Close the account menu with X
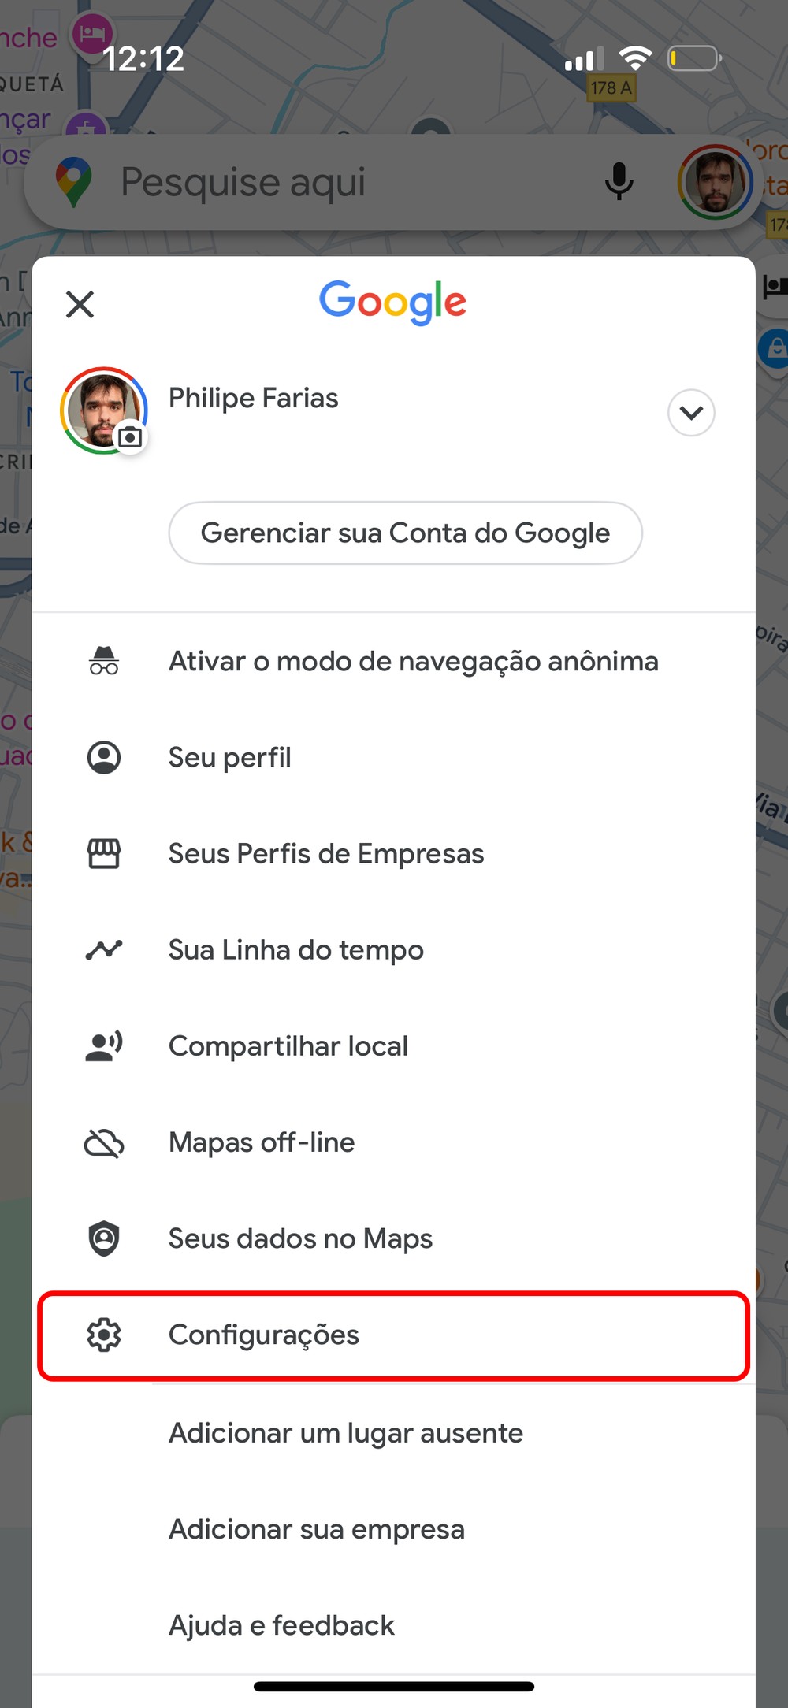The image size is (788, 1708). [x=80, y=303]
